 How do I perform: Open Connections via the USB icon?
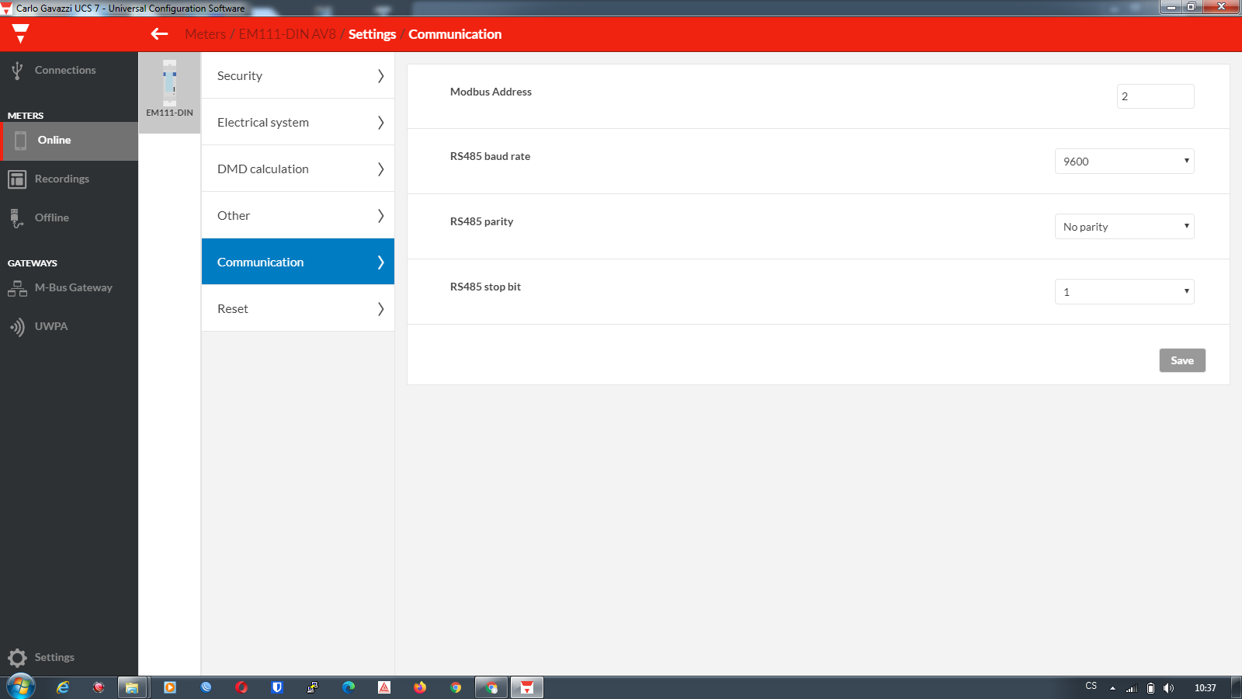[17, 71]
